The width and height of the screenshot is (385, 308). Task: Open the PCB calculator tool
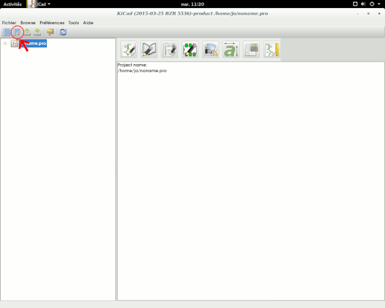tap(251, 49)
